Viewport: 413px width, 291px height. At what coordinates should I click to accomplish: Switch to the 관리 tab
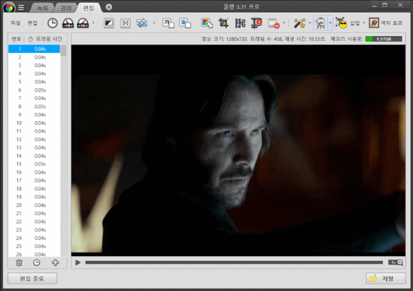point(66,8)
